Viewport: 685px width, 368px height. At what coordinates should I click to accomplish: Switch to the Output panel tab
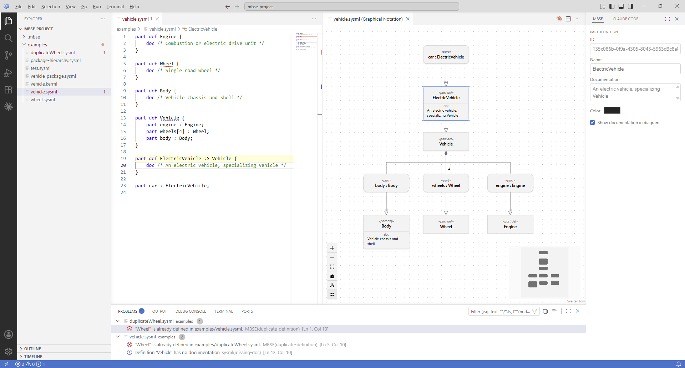pos(159,311)
